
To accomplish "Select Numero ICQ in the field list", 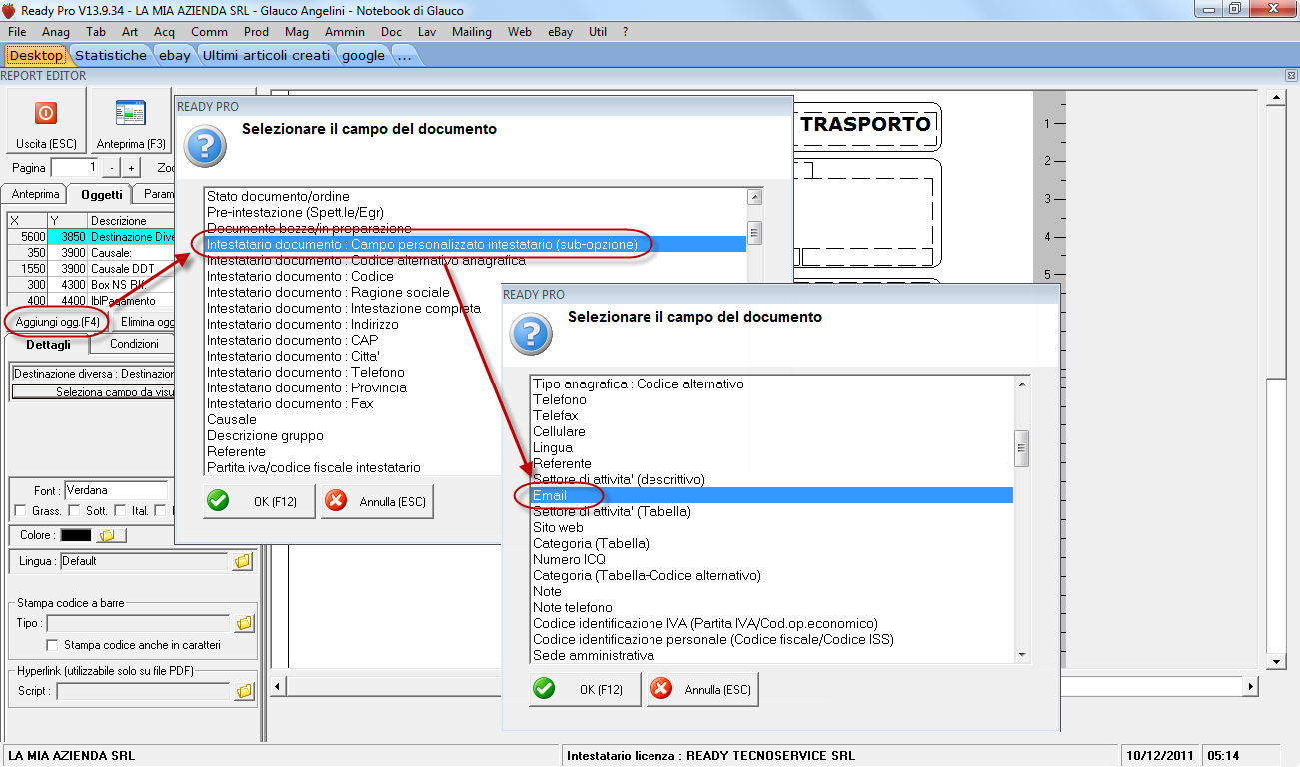I will [x=772, y=559].
